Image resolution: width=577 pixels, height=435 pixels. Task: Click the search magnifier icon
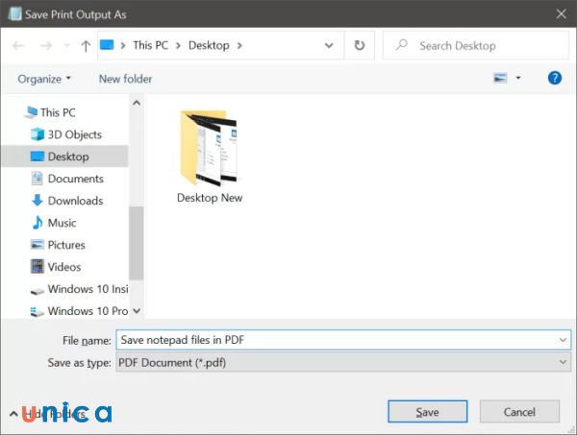tap(401, 45)
